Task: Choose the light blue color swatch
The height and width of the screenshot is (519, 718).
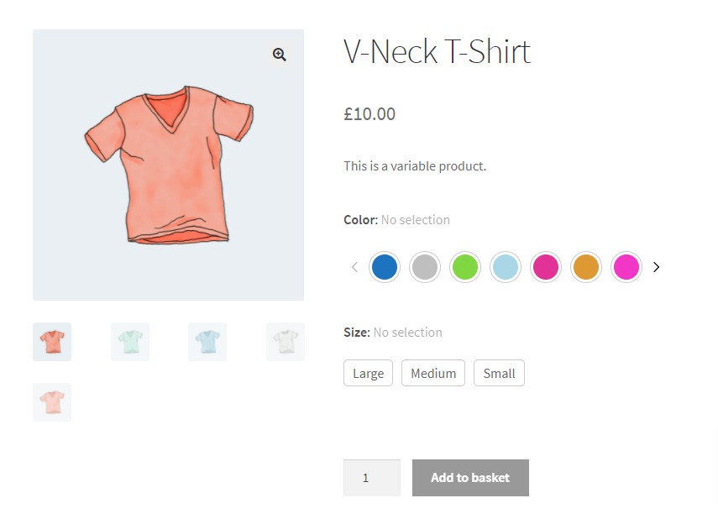Action: click(x=506, y=267)
